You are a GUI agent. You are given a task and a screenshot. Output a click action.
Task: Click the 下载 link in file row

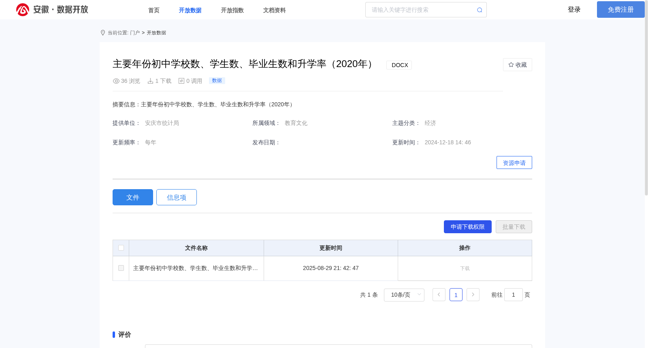tap(465, 268)
